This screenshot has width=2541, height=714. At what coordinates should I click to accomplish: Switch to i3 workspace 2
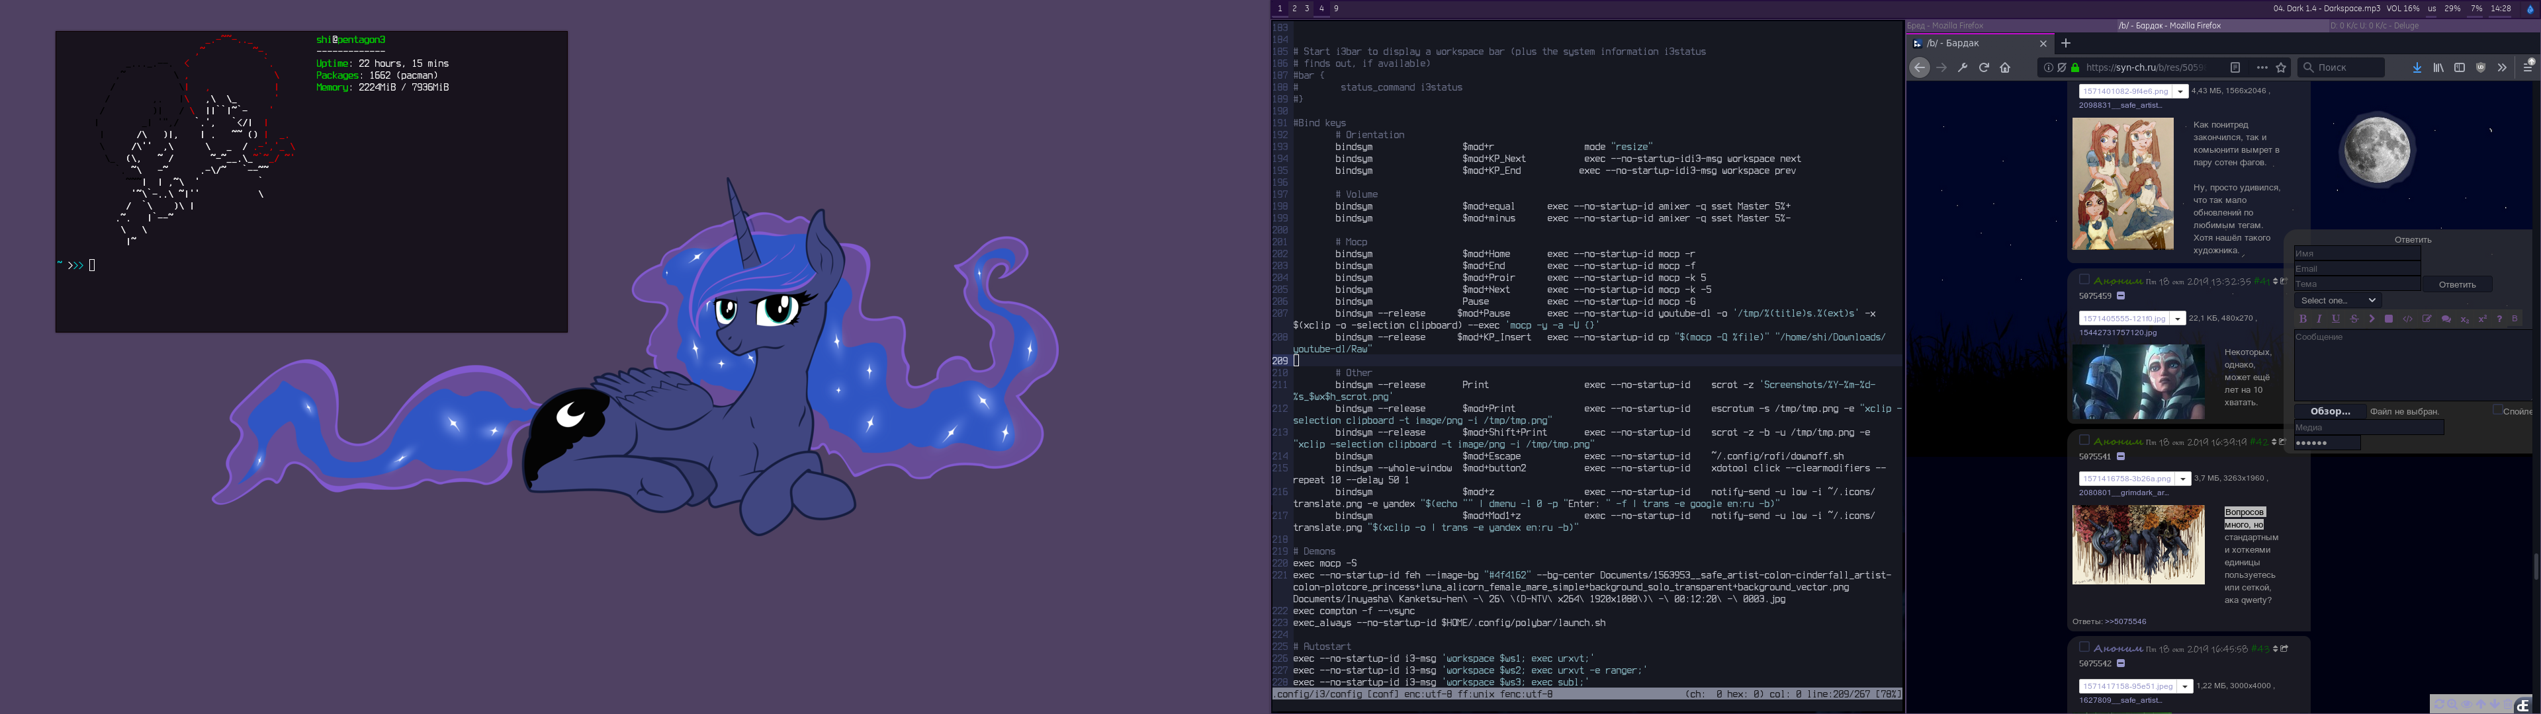click(x=1294, y=8)
